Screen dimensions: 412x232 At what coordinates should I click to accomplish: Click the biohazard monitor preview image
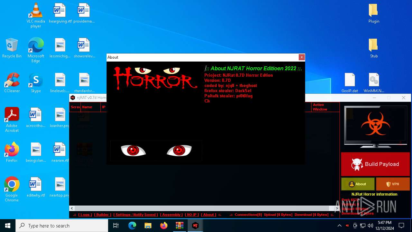[375, 127]
